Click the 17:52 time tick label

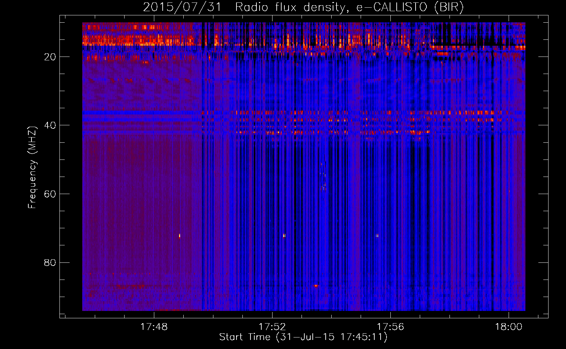point(272,327)
